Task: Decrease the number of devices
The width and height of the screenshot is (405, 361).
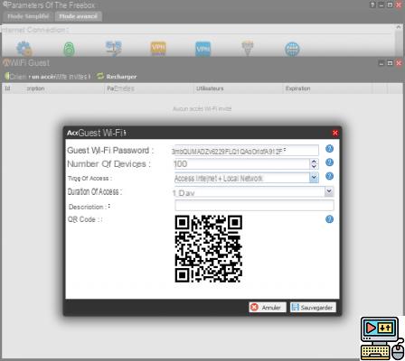Action: point(314,167)
